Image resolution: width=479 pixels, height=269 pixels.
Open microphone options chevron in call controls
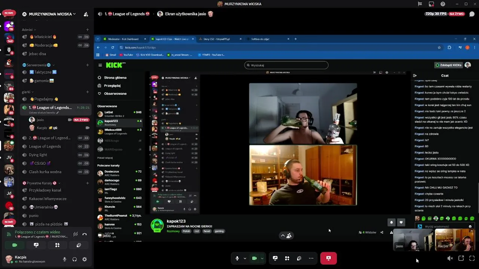pos(245,258)
